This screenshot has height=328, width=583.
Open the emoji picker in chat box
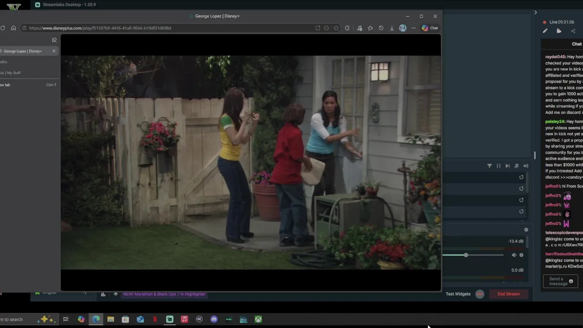point(571,282)
